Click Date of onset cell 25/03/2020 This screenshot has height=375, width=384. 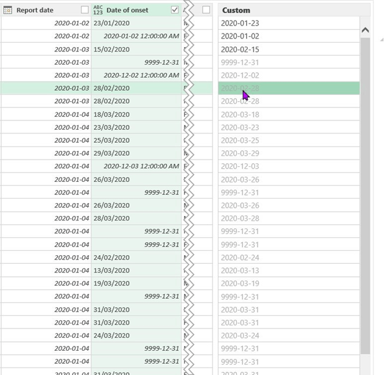click(136, 140)
